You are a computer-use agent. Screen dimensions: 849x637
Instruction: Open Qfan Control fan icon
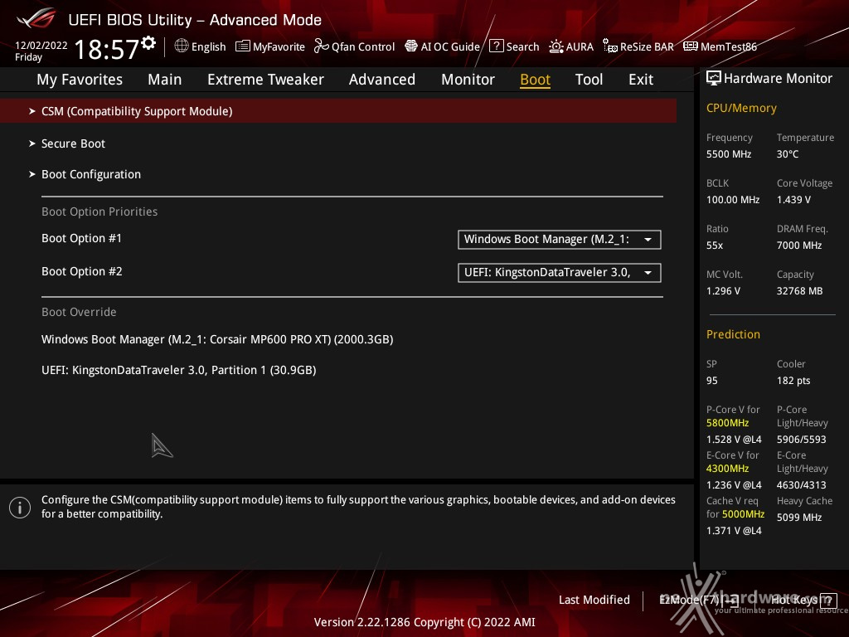(321, 46)
